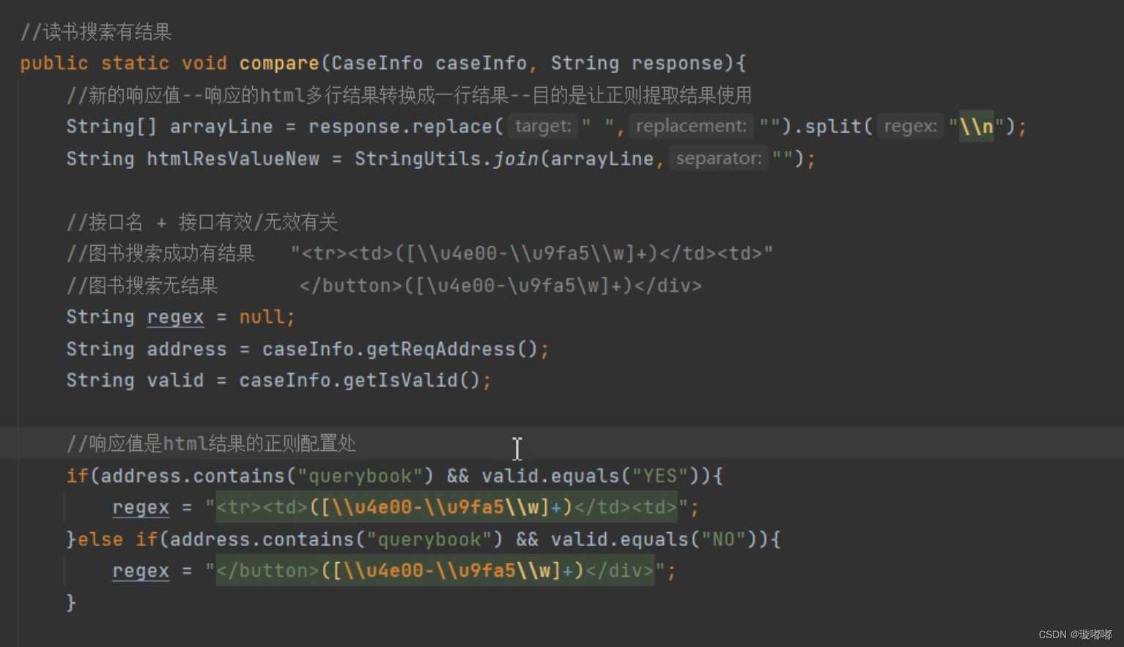1124x647 pixels.
Task: Click the compare method name
Action: click(279, 63)
